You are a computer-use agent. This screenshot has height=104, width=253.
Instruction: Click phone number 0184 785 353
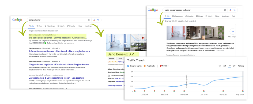tap(119, 78)
